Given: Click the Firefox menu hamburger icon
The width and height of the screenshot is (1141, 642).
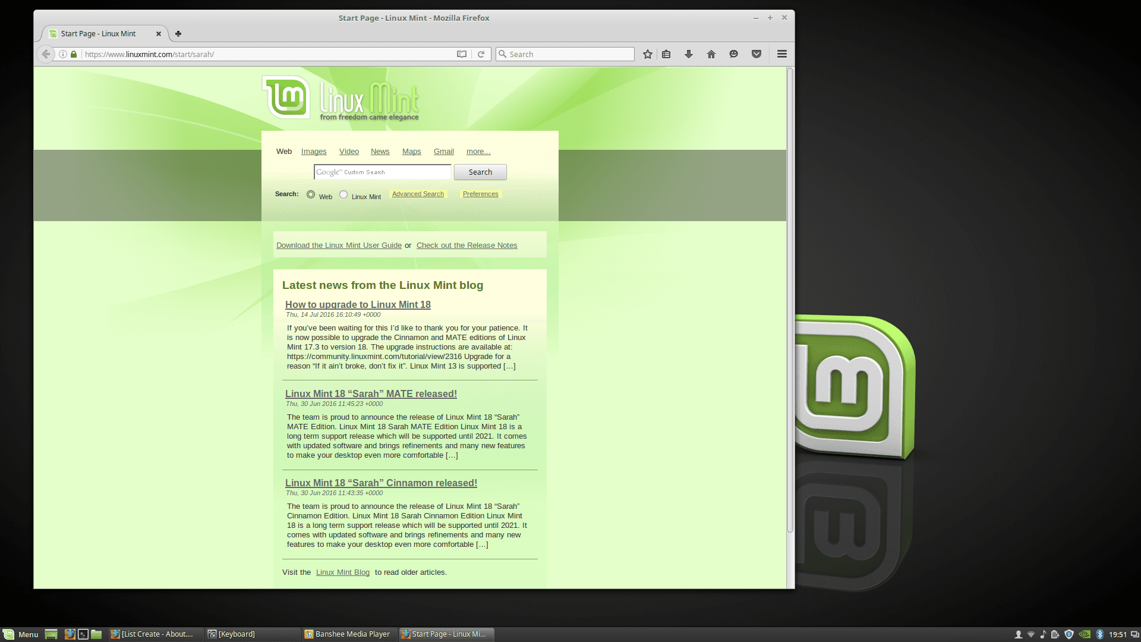Looking at the screenshot, I should (x=781, y=53).
